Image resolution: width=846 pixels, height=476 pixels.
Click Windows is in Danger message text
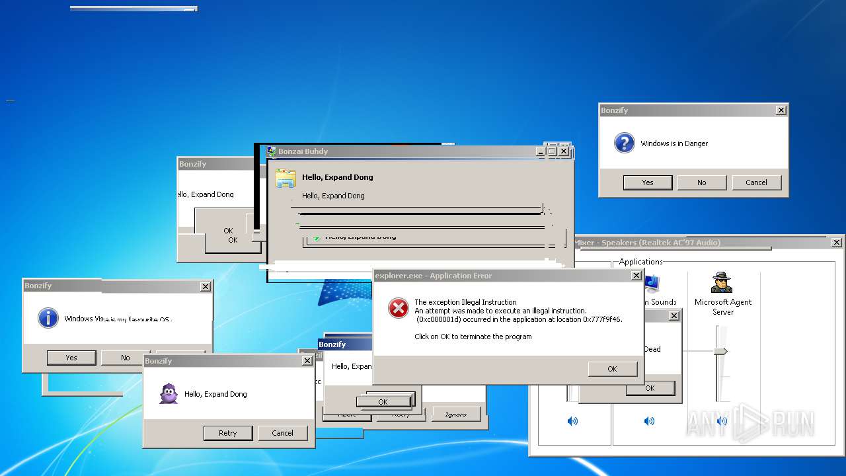(674, 143)
